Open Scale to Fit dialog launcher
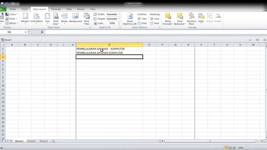 pos(120,27)
